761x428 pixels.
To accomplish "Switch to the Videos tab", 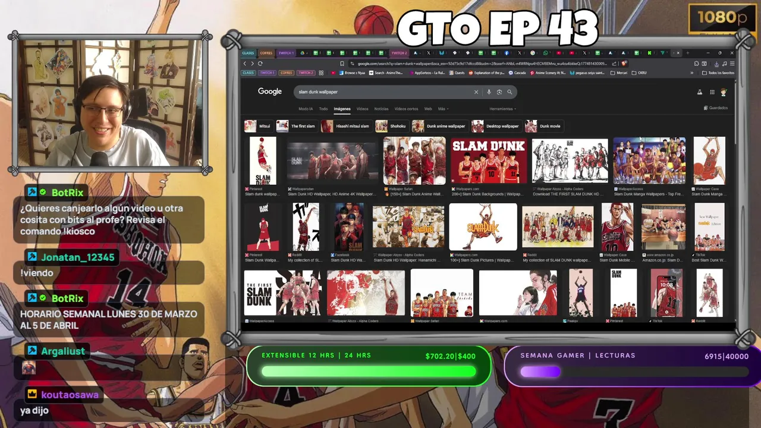I will pyautogui.click(x=362, y=109).
